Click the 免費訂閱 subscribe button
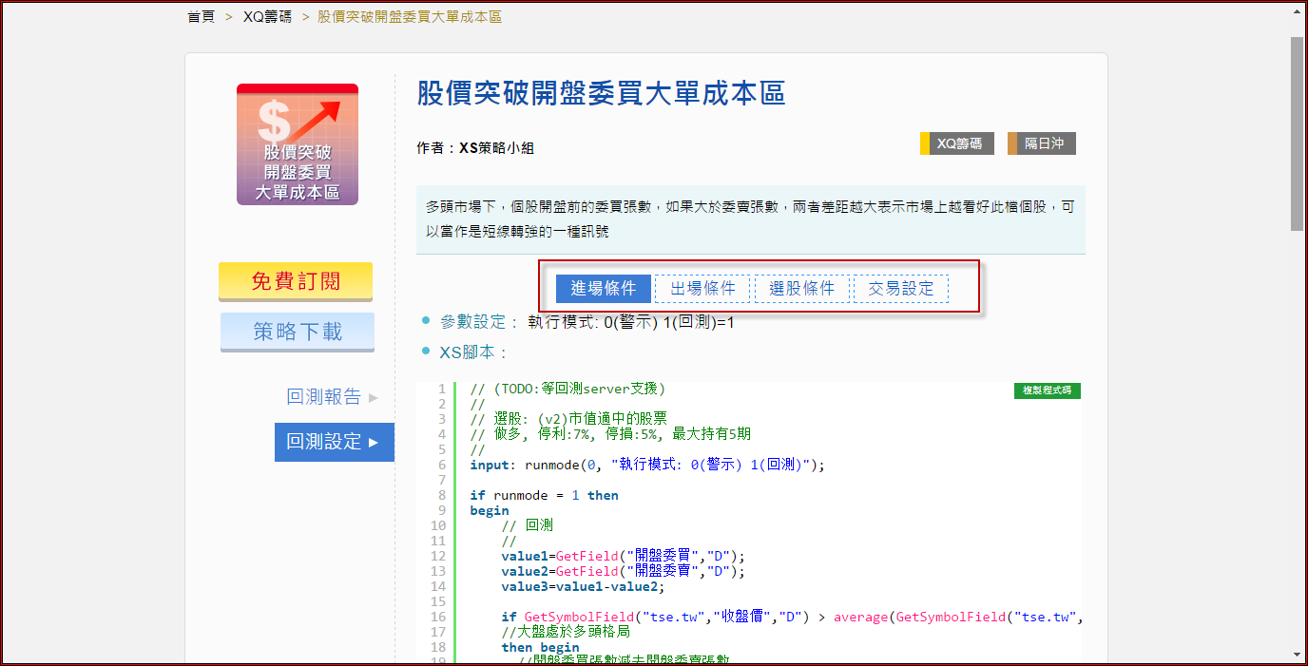This screenshot has width=1308, height=666. coord(296,281)
